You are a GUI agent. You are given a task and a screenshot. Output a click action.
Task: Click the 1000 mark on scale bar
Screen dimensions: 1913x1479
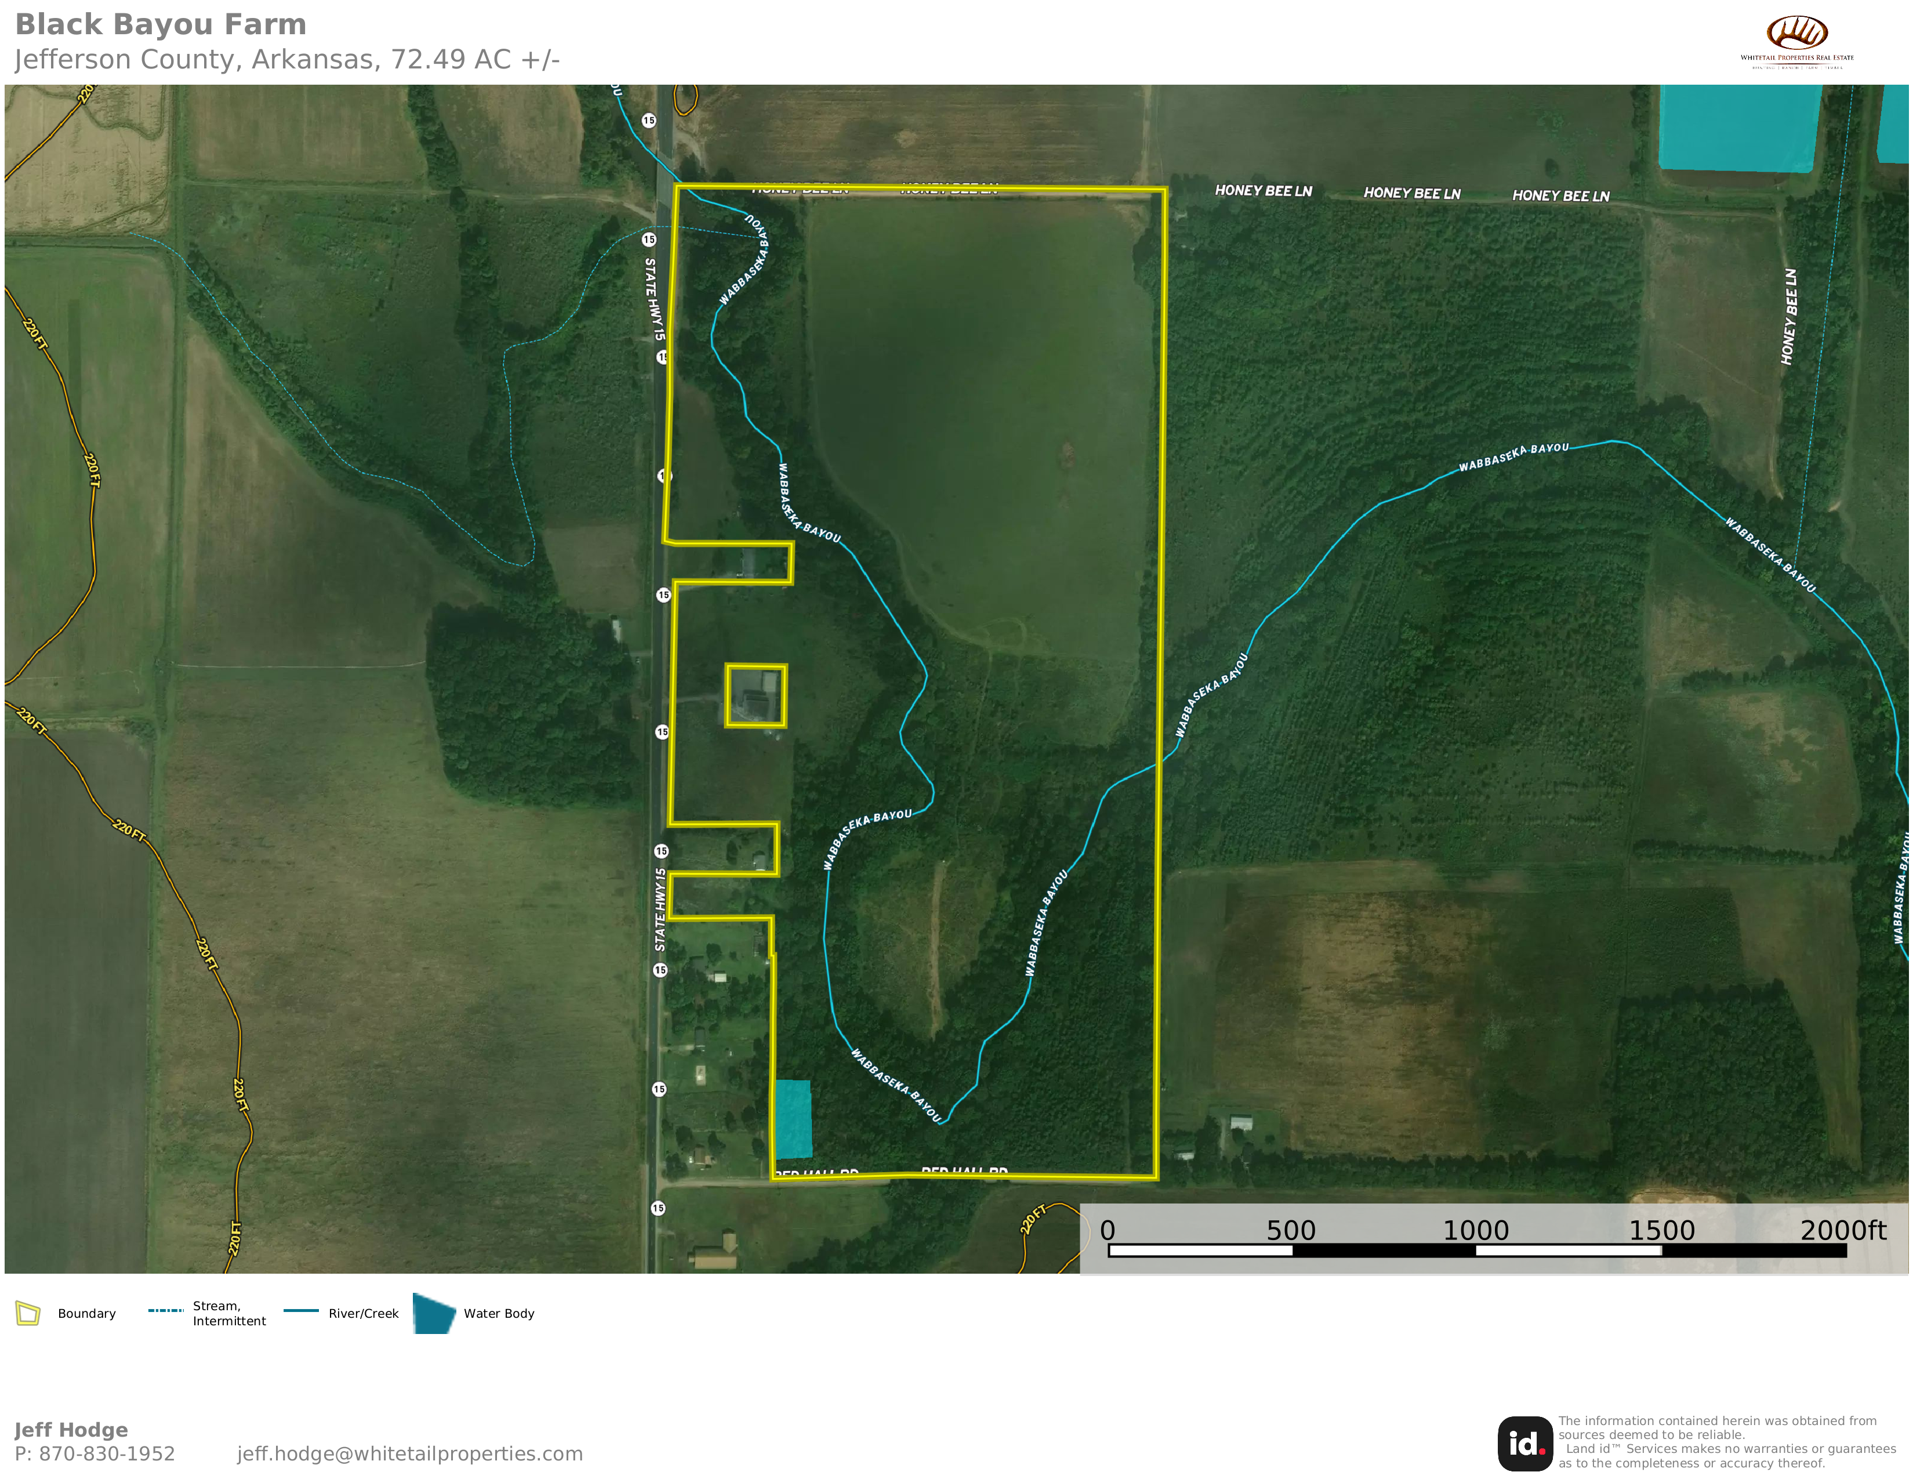tap(1476, 1230)
